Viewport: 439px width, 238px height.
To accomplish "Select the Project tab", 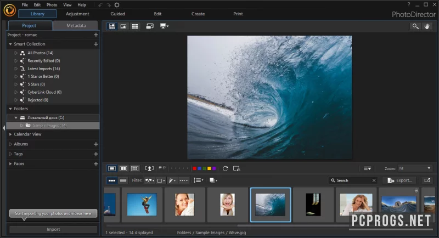I will pos(29,25).
